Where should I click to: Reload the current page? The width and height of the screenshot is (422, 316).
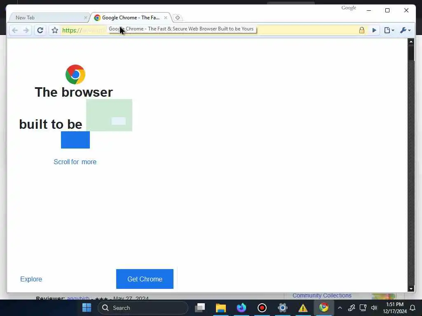tap(40, 30)
